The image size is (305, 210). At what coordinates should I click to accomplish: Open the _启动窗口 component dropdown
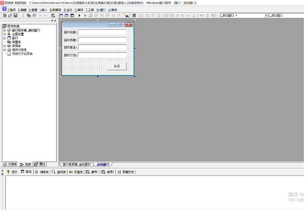(x=266, y=15)
